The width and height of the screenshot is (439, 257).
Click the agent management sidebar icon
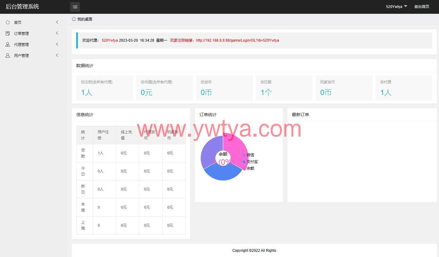click(8, 44)
